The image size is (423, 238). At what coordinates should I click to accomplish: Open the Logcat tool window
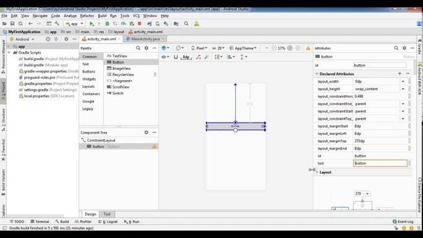108,221
